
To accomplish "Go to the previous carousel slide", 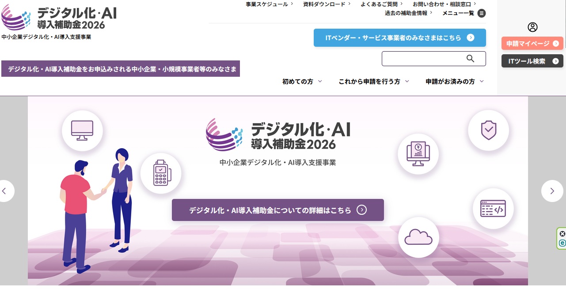I will pyautogui.click(x=5, y=191).
